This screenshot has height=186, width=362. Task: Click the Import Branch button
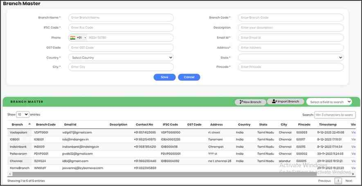[286, 102]
